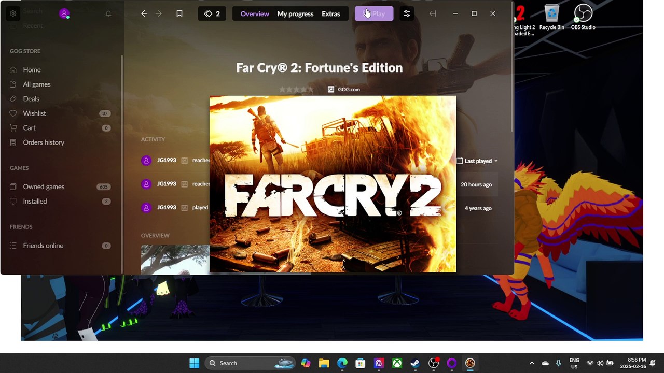The width and height of the screenshot is (664, 373).
Task: Open ENG US language switcher
Action: (574, 363)
